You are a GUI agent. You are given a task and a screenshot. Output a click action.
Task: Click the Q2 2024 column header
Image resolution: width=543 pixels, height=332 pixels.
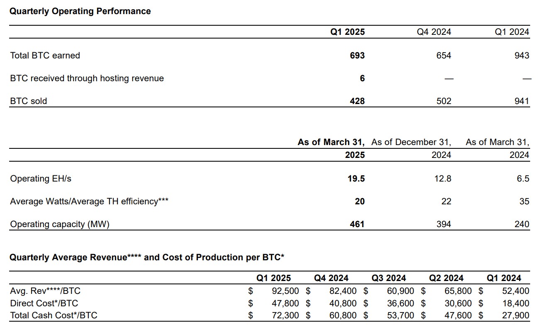click(446, 278)
